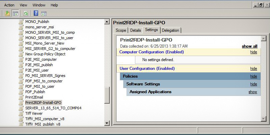Click the tree pane scroll up arrow
Screen dimensions: 270x135
(x=107, y=22)
